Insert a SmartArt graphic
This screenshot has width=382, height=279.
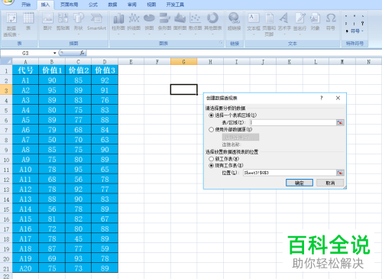(x=96, y=21)
